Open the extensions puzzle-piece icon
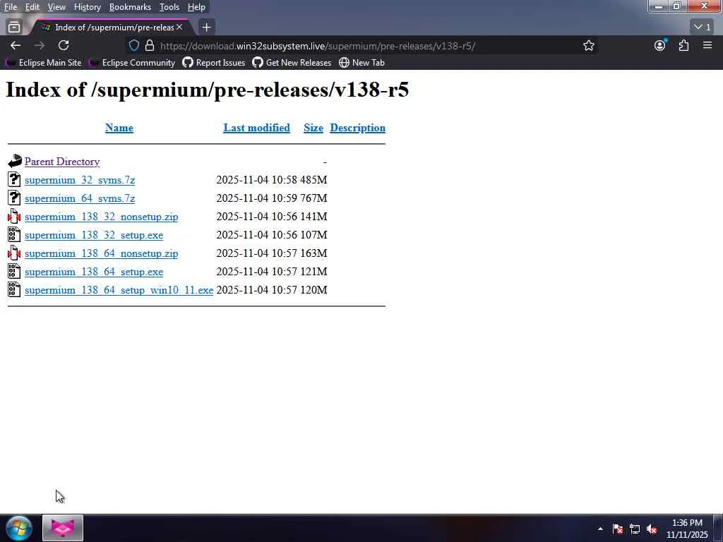 (x=683, y=46)
